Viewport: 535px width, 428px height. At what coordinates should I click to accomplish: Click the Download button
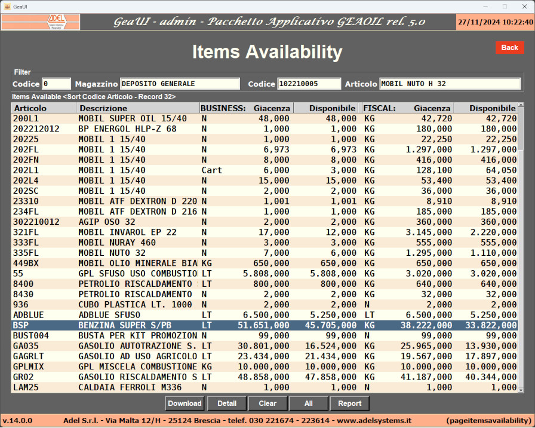click(185, 403)
